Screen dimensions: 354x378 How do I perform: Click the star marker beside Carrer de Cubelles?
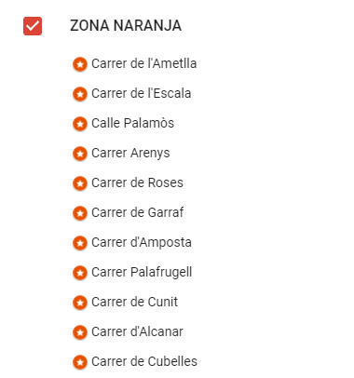(x=80, y=362)
